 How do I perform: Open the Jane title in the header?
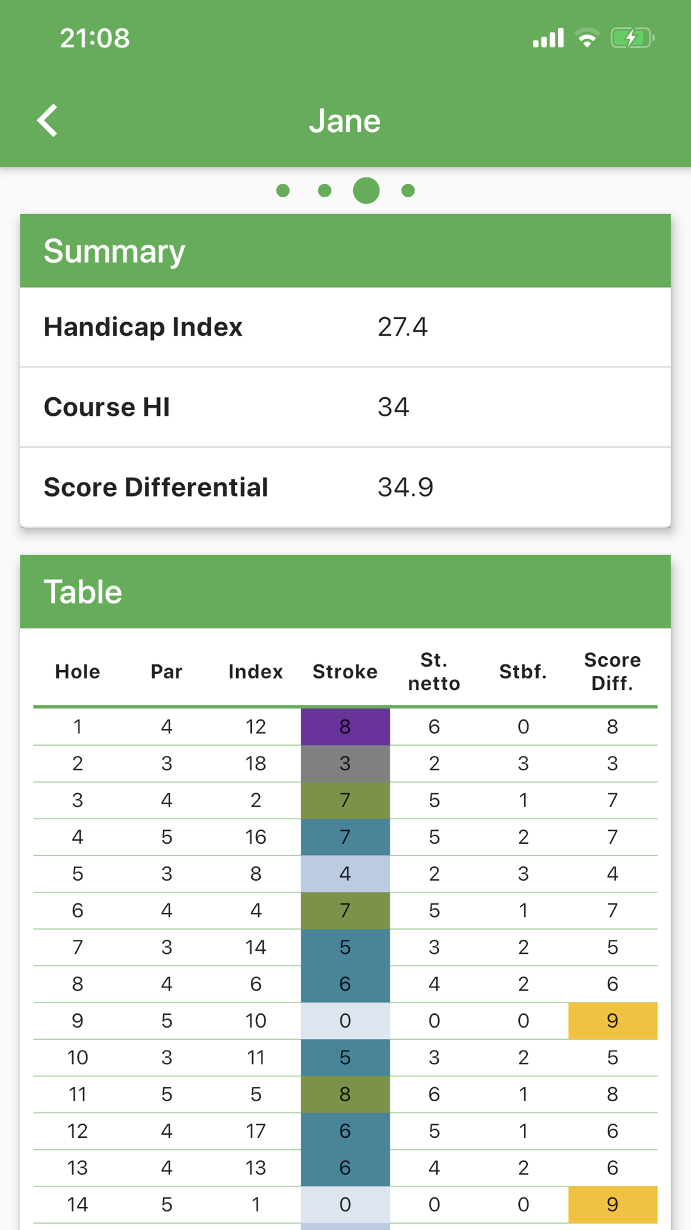(345, 120)
